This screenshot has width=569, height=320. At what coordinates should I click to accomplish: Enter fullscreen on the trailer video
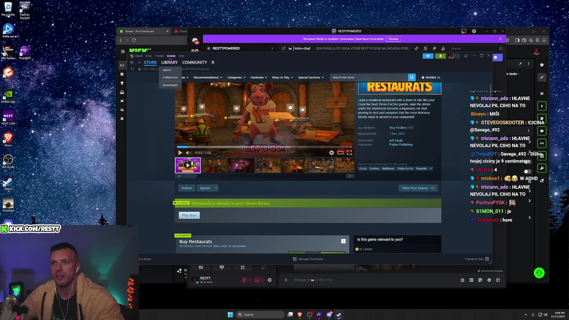(349, 152)
